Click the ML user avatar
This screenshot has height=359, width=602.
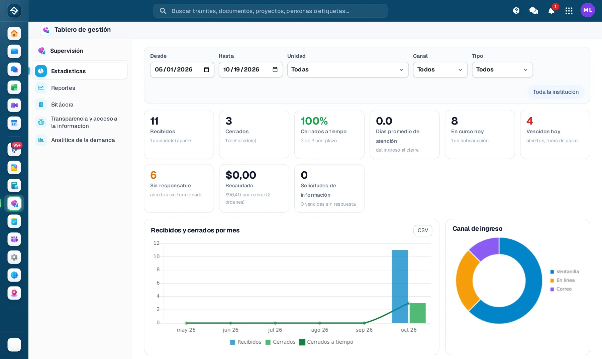pos(588,10)
